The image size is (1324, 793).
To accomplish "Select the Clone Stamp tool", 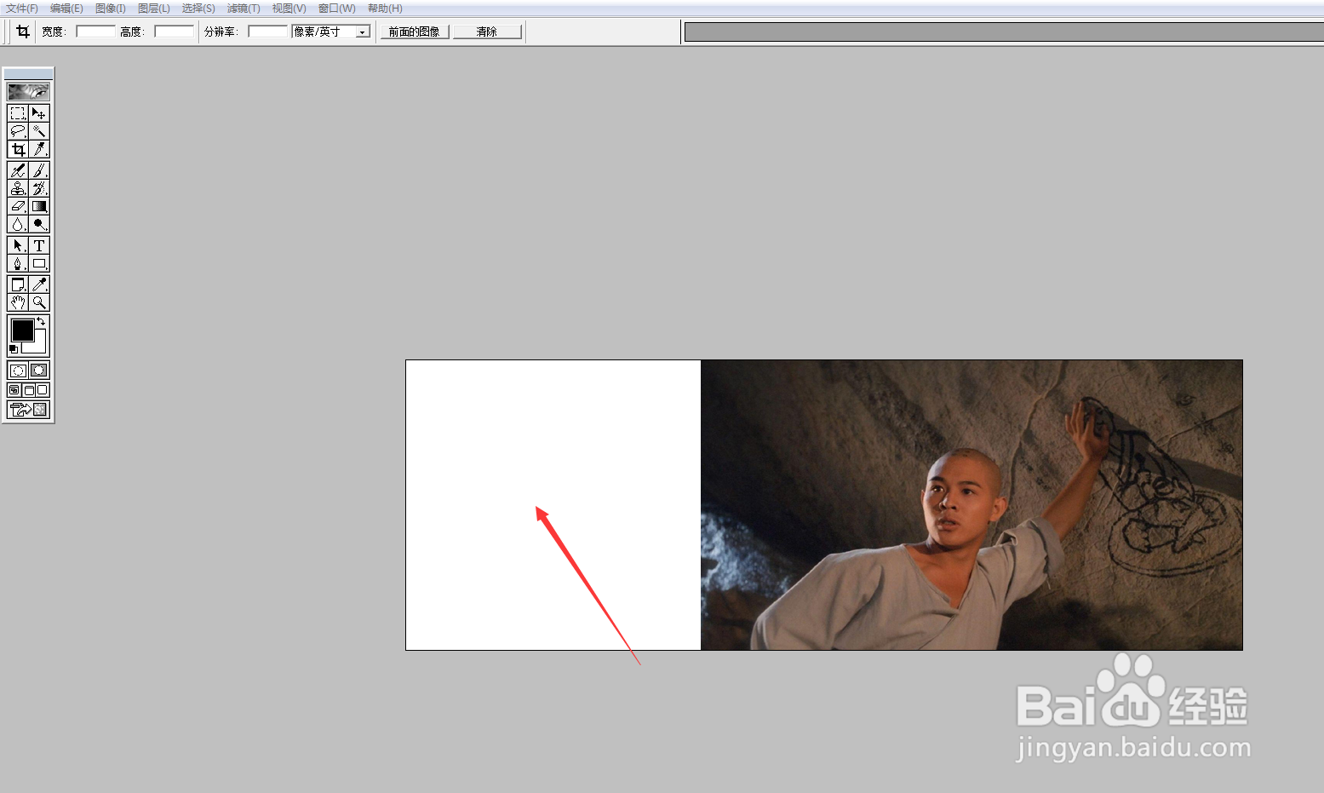I will (x=18, y=188).
